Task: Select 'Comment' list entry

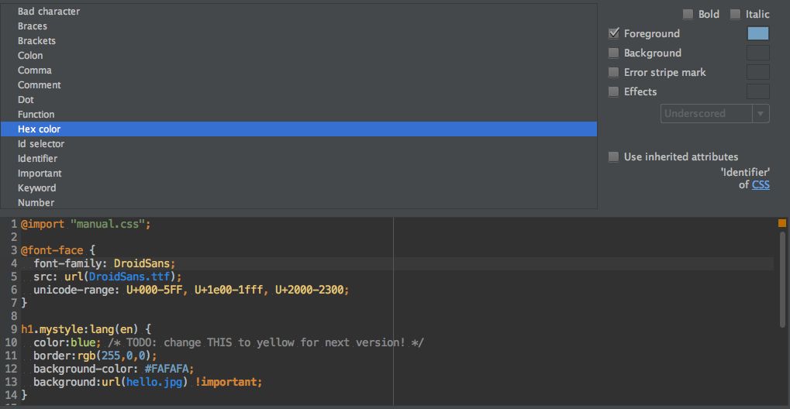Action: [298, 85]
